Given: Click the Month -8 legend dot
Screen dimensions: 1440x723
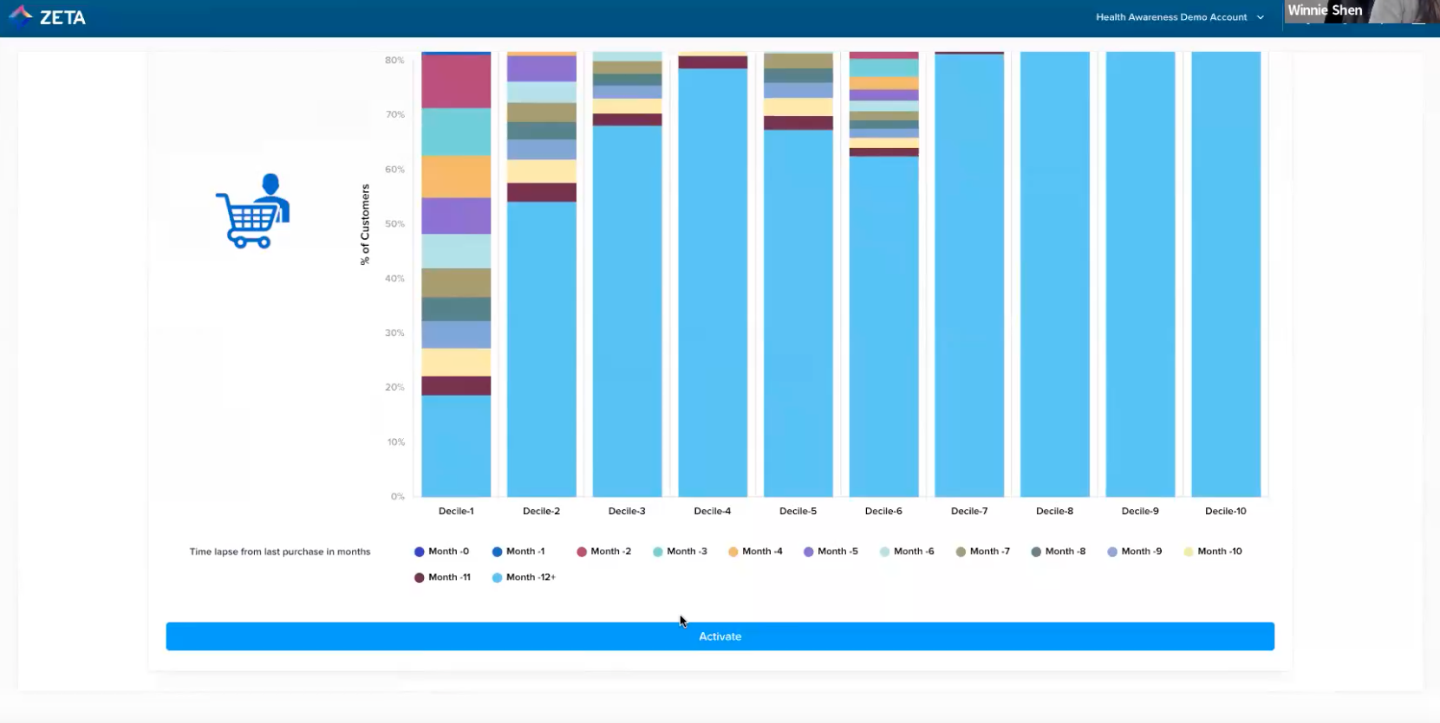Looking at the screenshot, I should pos(1036,552).
